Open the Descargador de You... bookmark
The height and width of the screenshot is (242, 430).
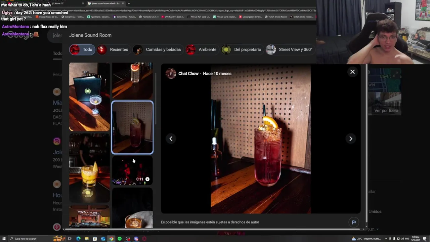tap(251, 16)
